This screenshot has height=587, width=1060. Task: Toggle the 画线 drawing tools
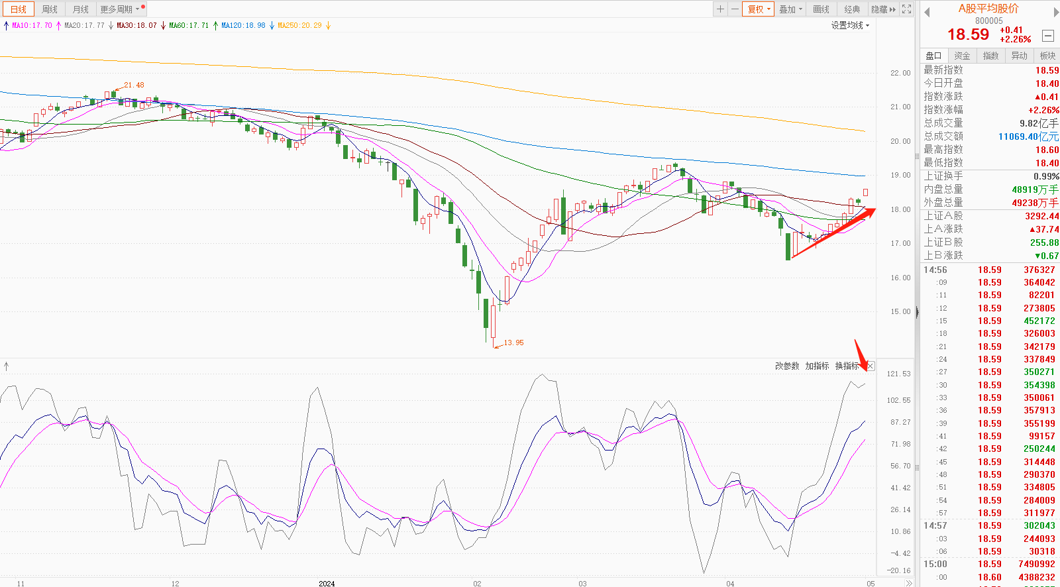[x=821, y=9]
